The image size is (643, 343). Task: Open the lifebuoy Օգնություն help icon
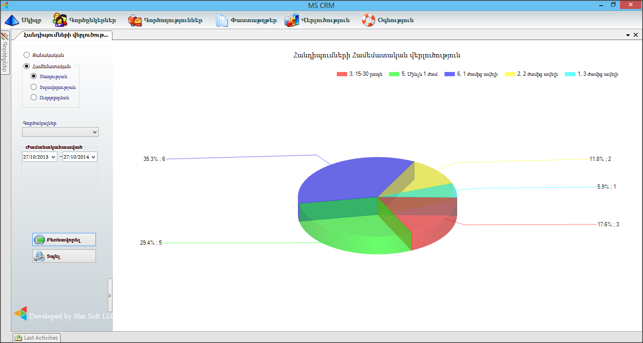tap(368, 20)
